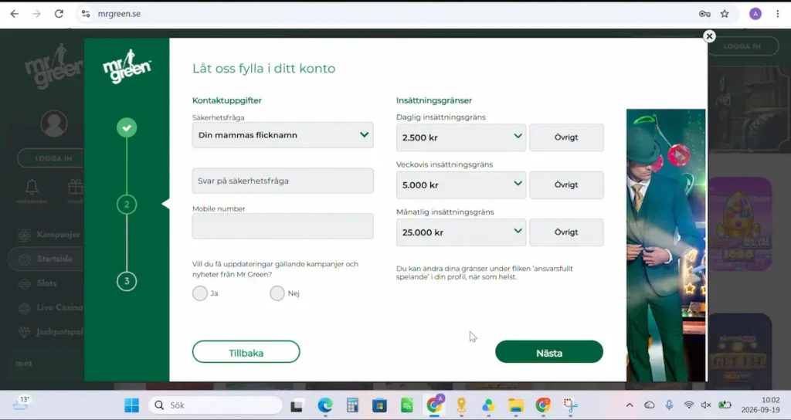Screen dimensions: 791x420
Task: Click the profile avatar in sidebar
Action: 54,124
